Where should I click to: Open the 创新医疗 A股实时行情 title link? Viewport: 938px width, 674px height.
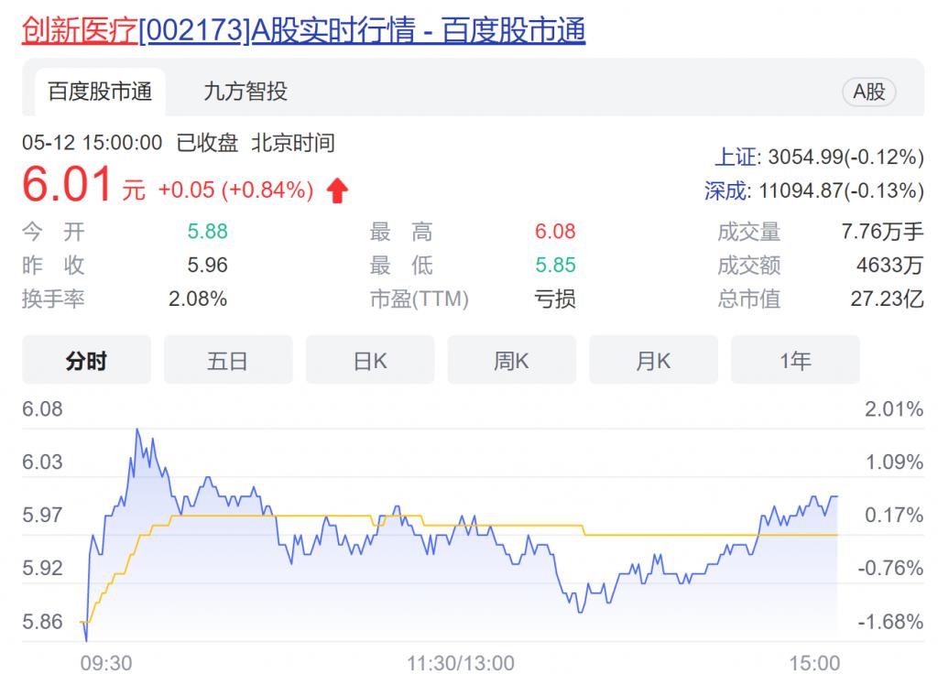pyautogui.click(x=303, y=30)
